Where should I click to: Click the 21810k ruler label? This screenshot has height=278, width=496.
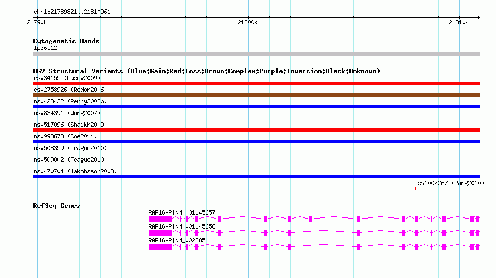click(459, 22)
